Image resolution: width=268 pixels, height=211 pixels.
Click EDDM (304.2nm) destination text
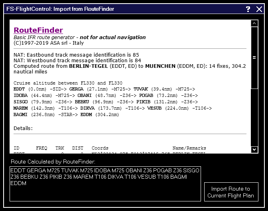pyautogui.click(x=100, y=114)
